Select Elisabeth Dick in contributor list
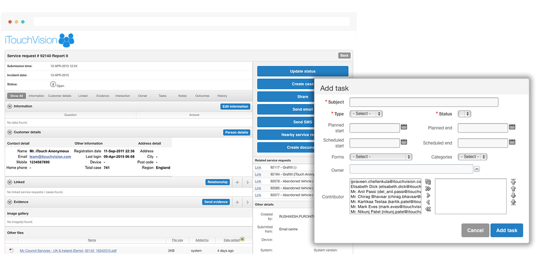The height and width of the screenshot is (254, 540). pos(385,186)
